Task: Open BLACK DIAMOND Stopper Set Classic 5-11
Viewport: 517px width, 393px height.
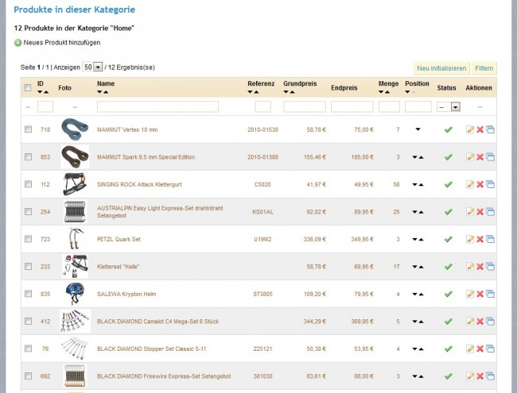Action: pyautogui.click(x=152, y=349)
